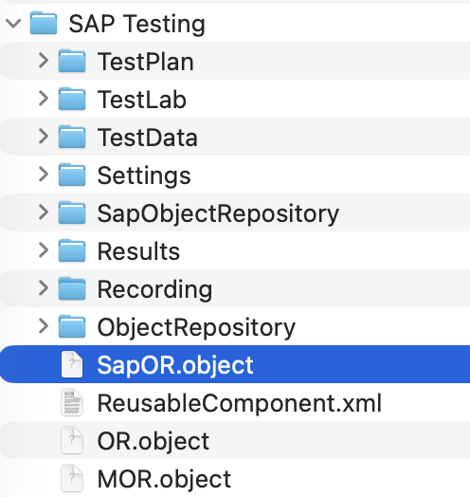Select the Settings row name

(x=144, y=176)
